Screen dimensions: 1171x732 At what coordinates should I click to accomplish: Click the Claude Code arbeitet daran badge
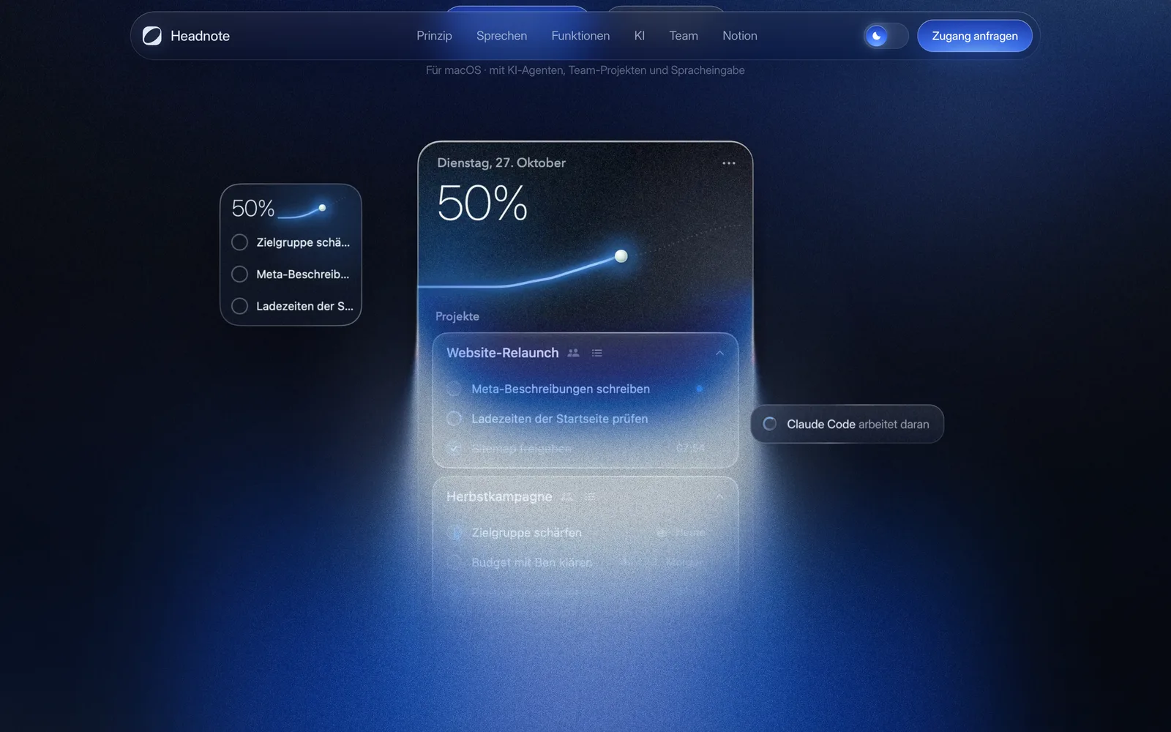point(848,424)
